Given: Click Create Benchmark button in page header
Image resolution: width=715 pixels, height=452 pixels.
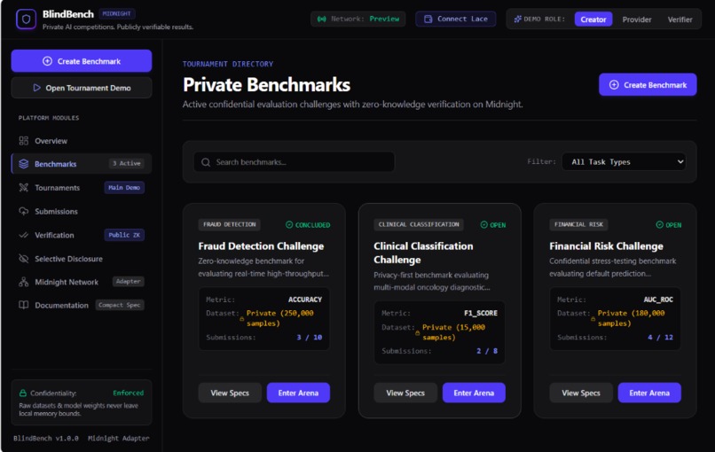Looking at the screenshot, I should coord(648,85).
